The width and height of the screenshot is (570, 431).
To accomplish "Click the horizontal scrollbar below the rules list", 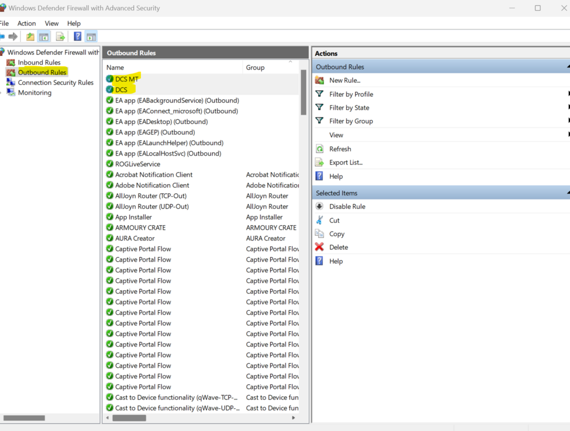I will tap(128, 418).
